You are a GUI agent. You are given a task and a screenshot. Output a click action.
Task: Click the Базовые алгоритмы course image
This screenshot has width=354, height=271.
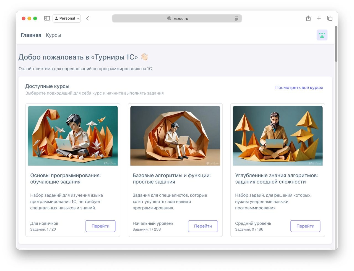(x=175, y=136)
